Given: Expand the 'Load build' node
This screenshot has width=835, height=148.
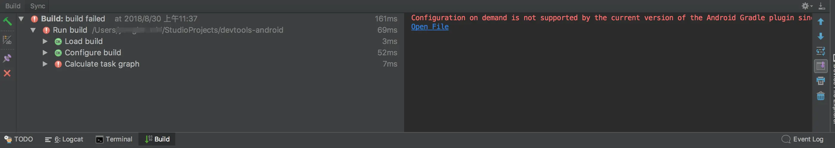Looking at the screenshot, I should (45, 41).
